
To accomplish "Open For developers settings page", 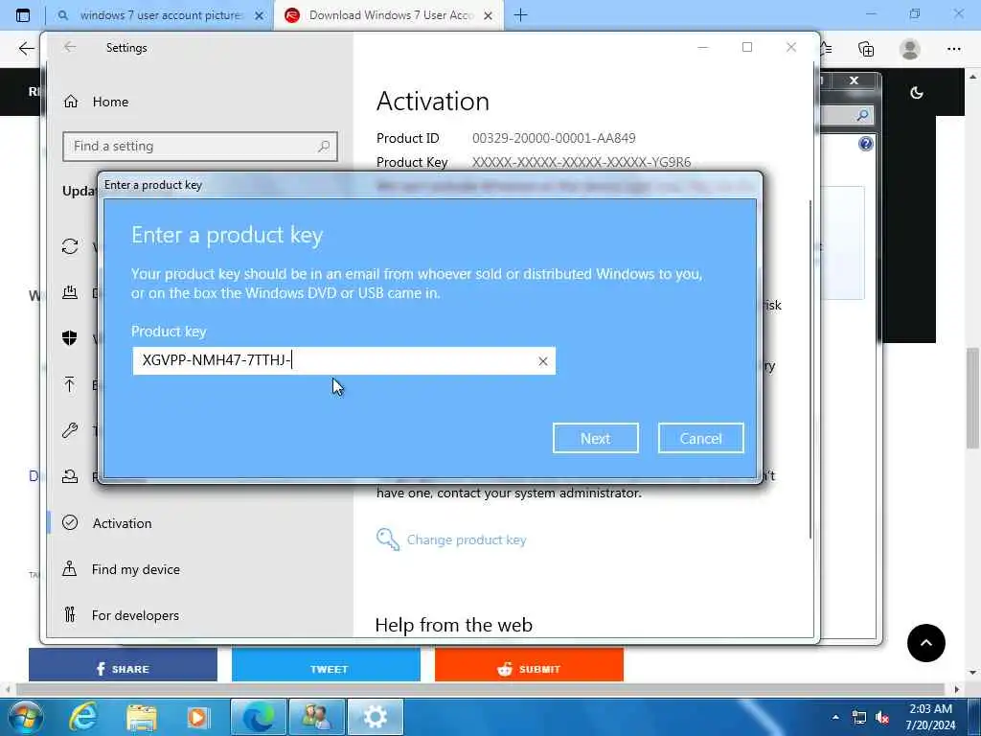I will pos(135,615).
